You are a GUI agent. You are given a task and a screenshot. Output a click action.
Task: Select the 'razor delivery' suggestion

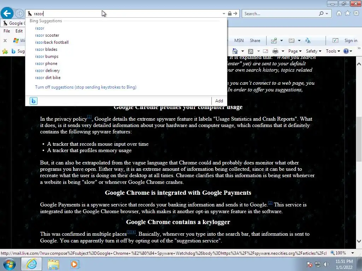click(47, 71)
